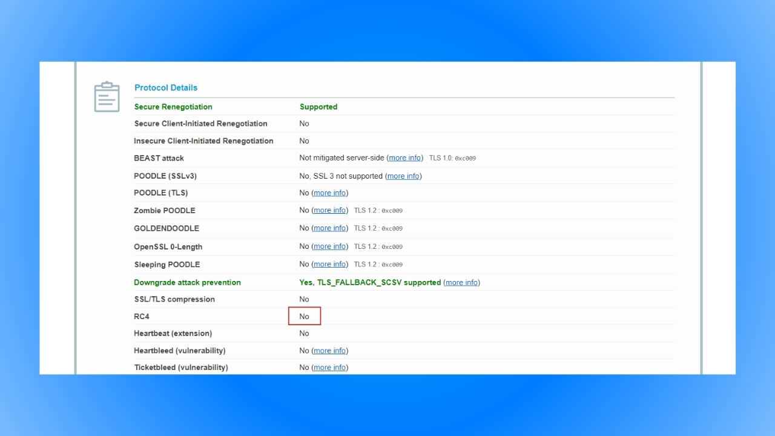
Task: Click the No value for SSL/TLS compression
Action: tap(304, 299)
